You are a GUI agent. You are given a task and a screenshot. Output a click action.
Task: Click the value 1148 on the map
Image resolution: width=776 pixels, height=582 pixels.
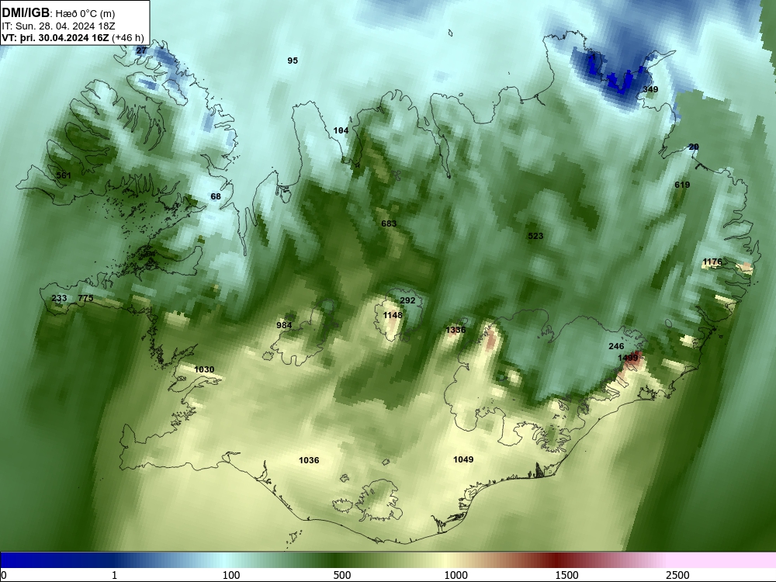point(393,315)
